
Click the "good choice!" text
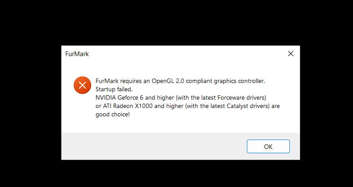tap(113, 115)
